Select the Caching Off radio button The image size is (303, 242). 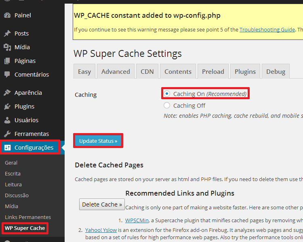(167, 105)
